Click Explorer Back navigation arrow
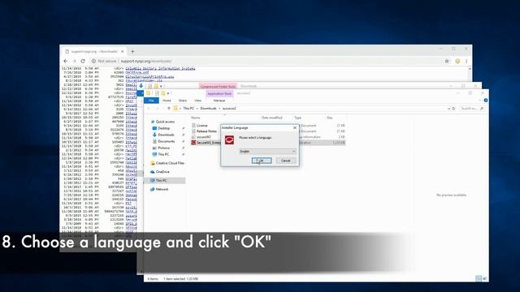 coord(149,109)
